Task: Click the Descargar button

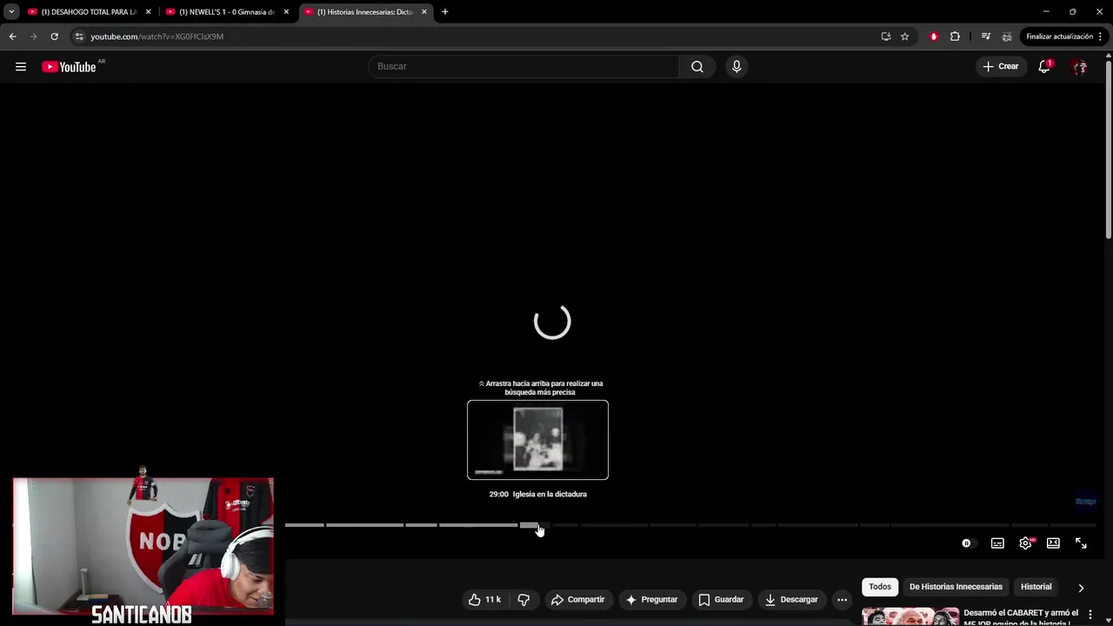Action: tap(791, 600)
